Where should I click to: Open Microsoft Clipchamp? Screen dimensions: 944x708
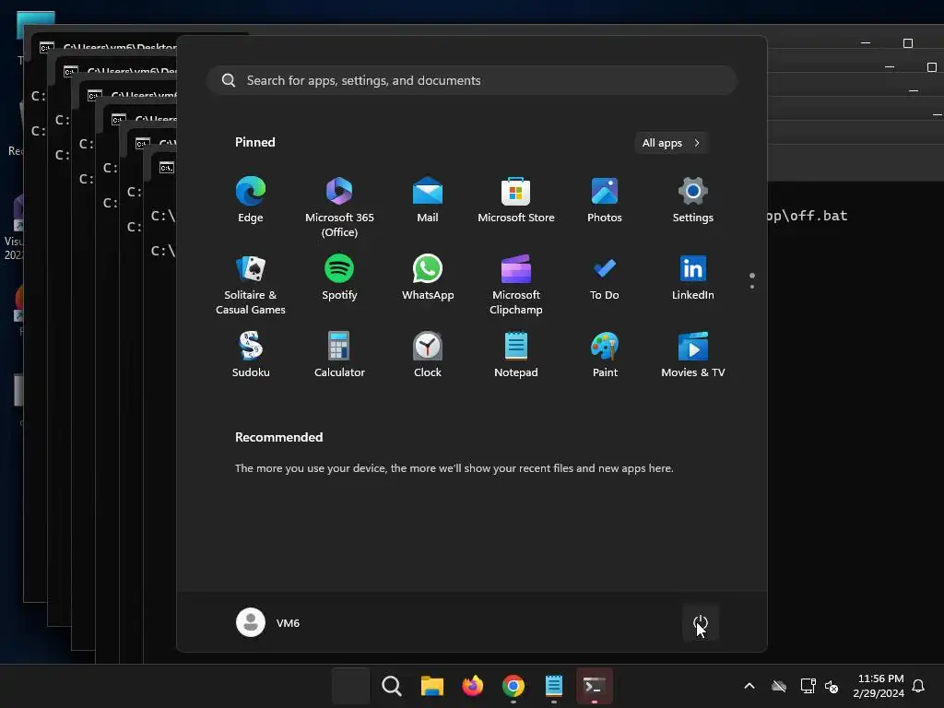coord(516,285)
